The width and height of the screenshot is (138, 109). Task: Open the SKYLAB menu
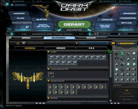[126, 23]
